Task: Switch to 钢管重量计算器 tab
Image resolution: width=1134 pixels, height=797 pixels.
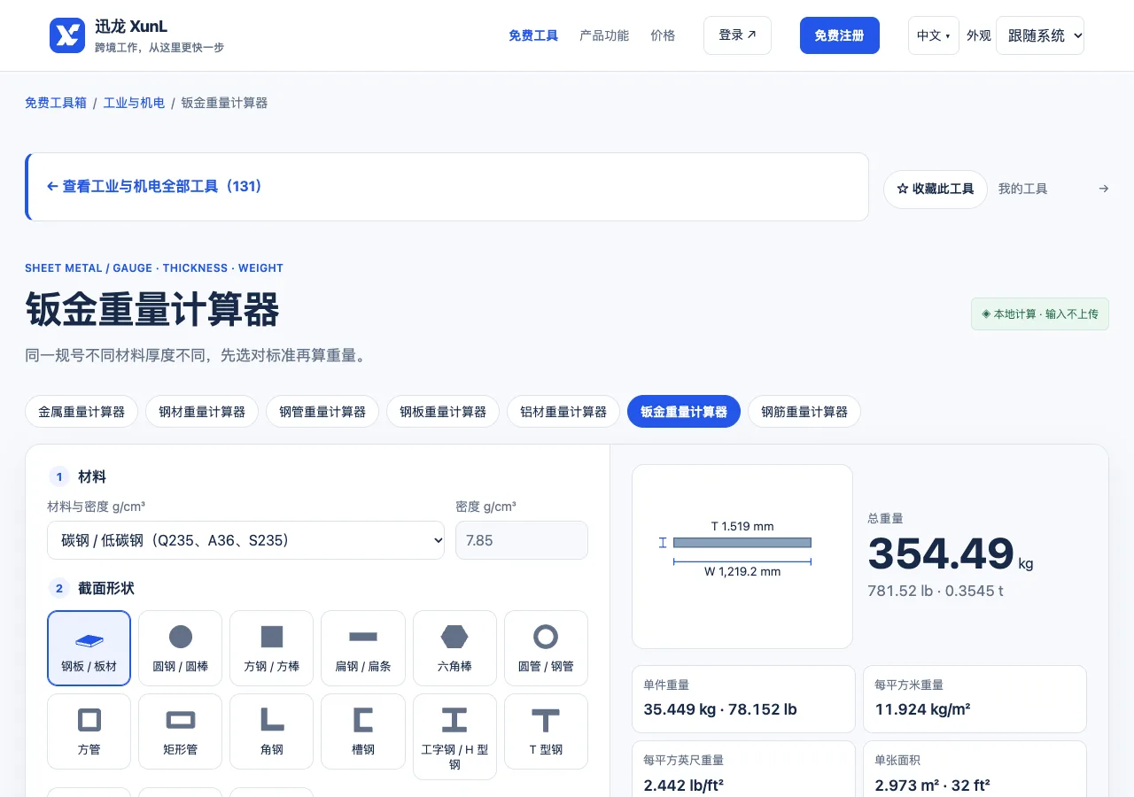Action: tap(322, 412)
